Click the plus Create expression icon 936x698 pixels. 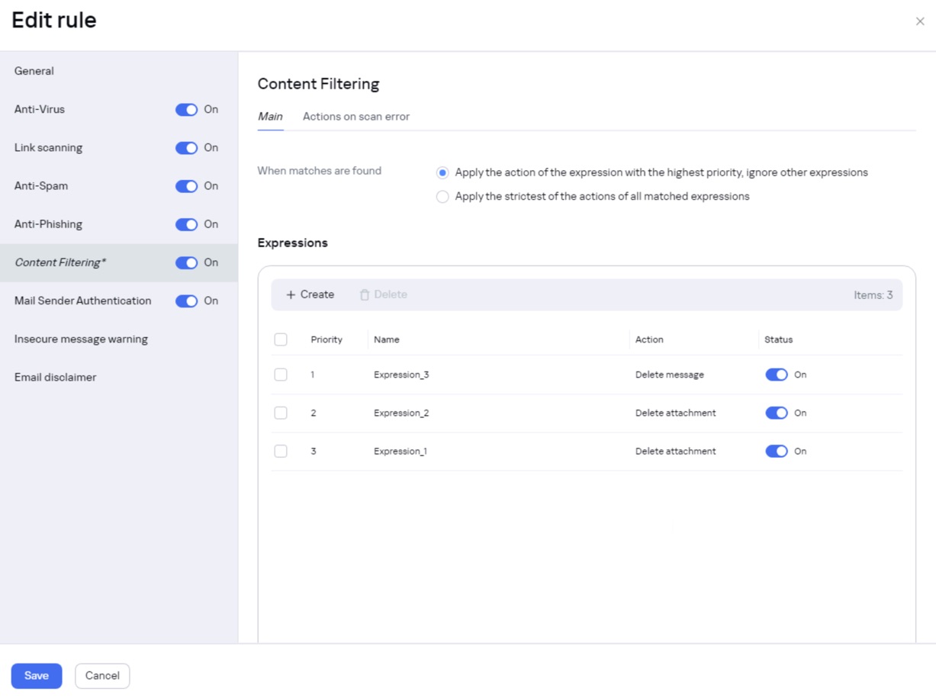click(x=291, y=295)
